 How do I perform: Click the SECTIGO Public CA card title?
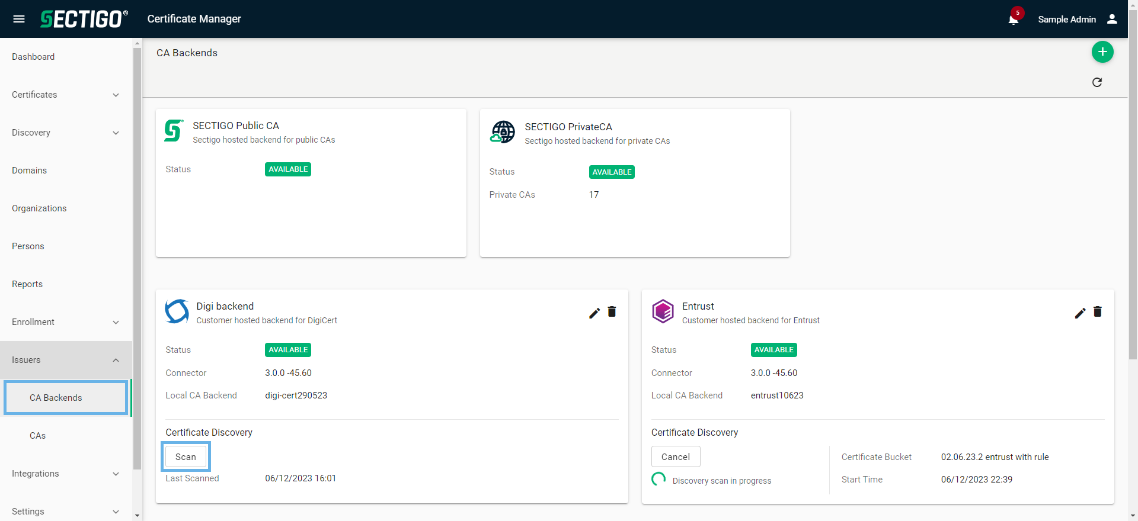(236, 126)
